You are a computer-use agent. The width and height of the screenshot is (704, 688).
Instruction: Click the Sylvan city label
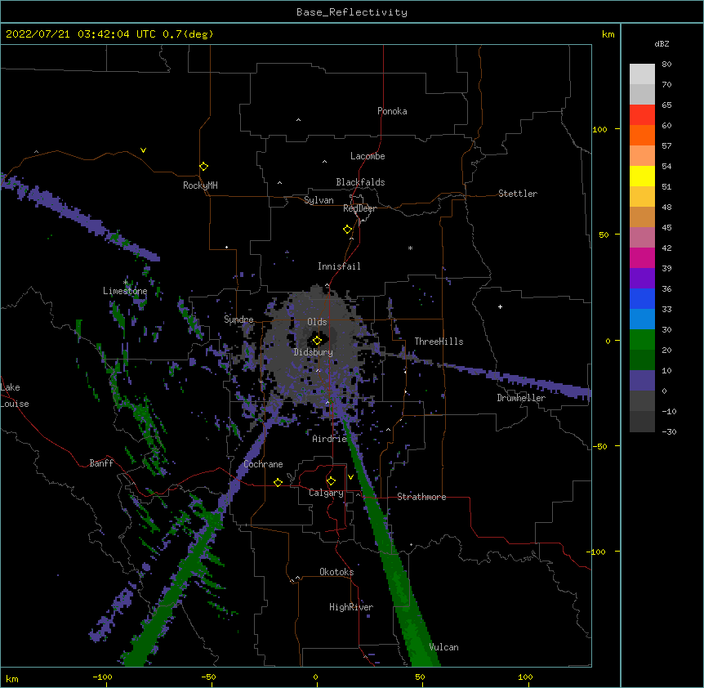click(x=319, y=200)
